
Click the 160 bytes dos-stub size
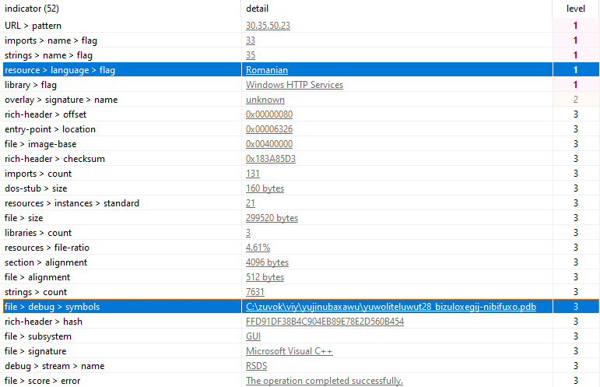click(265, 188)
